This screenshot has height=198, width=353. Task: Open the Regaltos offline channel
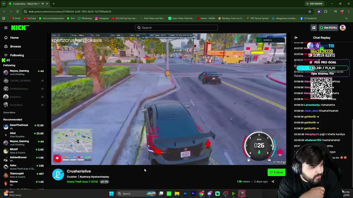point(23,97)
